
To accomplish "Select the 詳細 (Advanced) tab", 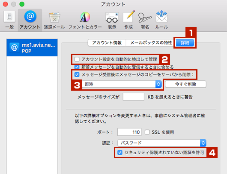I will click(185, 43).
